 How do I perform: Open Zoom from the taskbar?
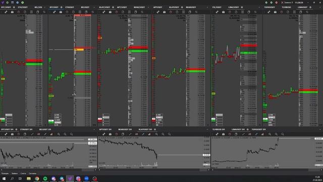coord(86,178)
